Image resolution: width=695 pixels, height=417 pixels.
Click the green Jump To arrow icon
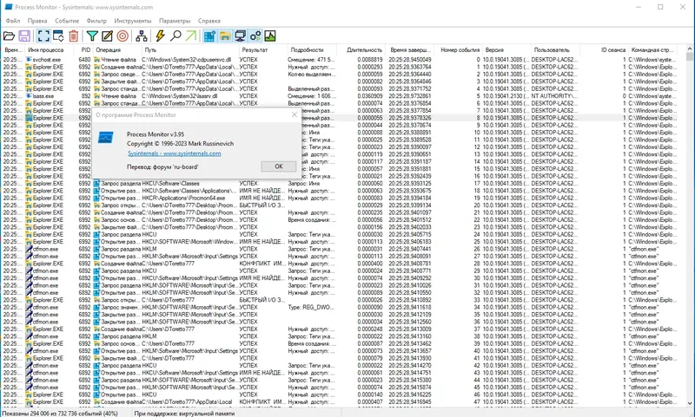(190, 36)
